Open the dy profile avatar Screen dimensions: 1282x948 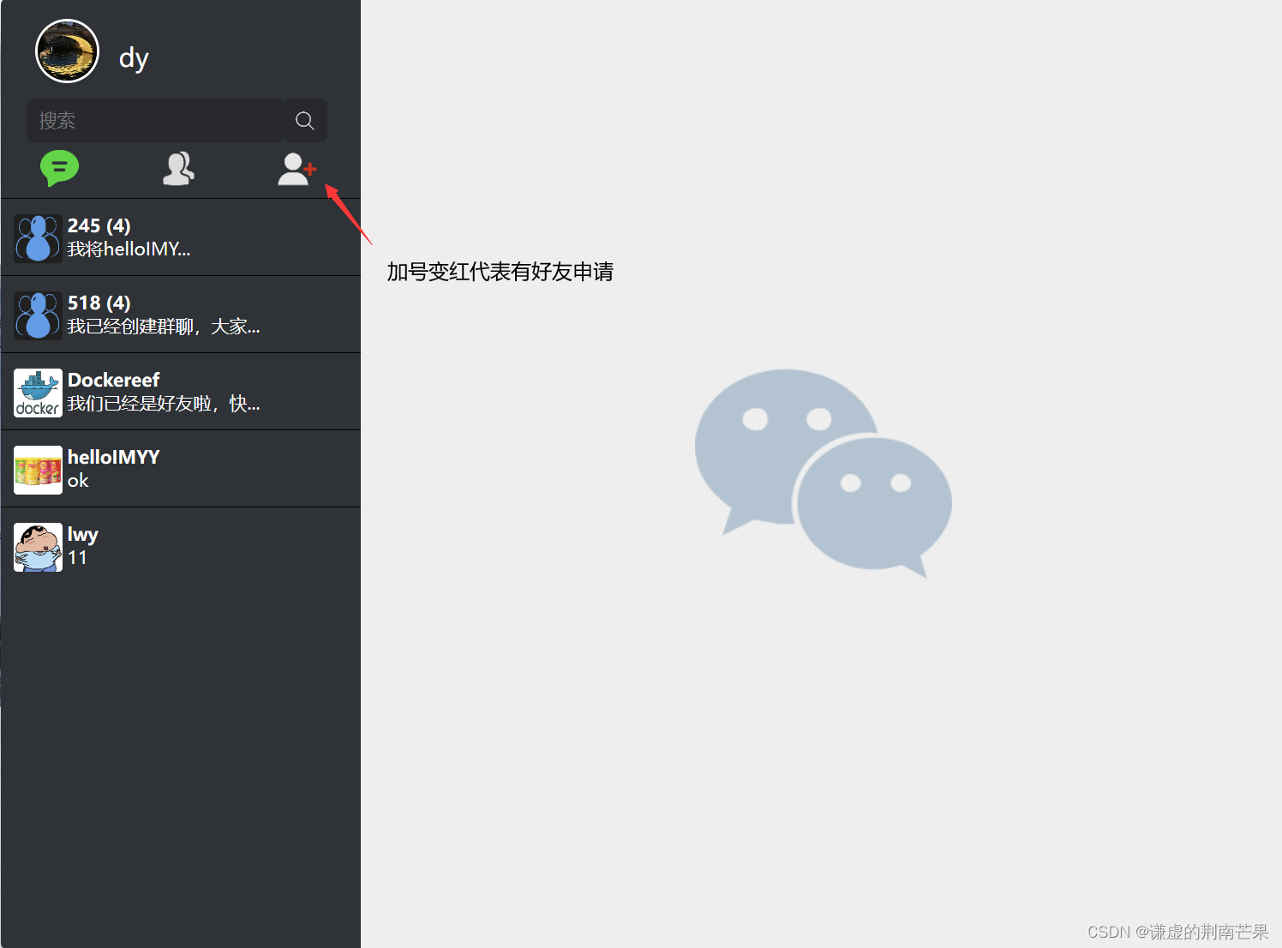(67, 51)
